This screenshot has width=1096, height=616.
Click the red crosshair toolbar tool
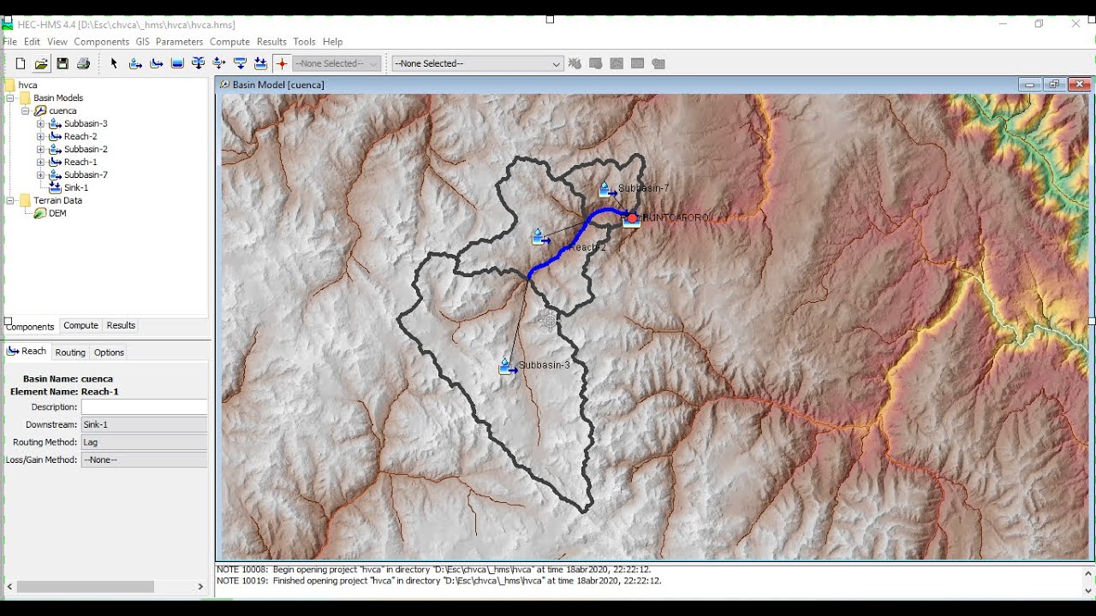coord(282,63)
